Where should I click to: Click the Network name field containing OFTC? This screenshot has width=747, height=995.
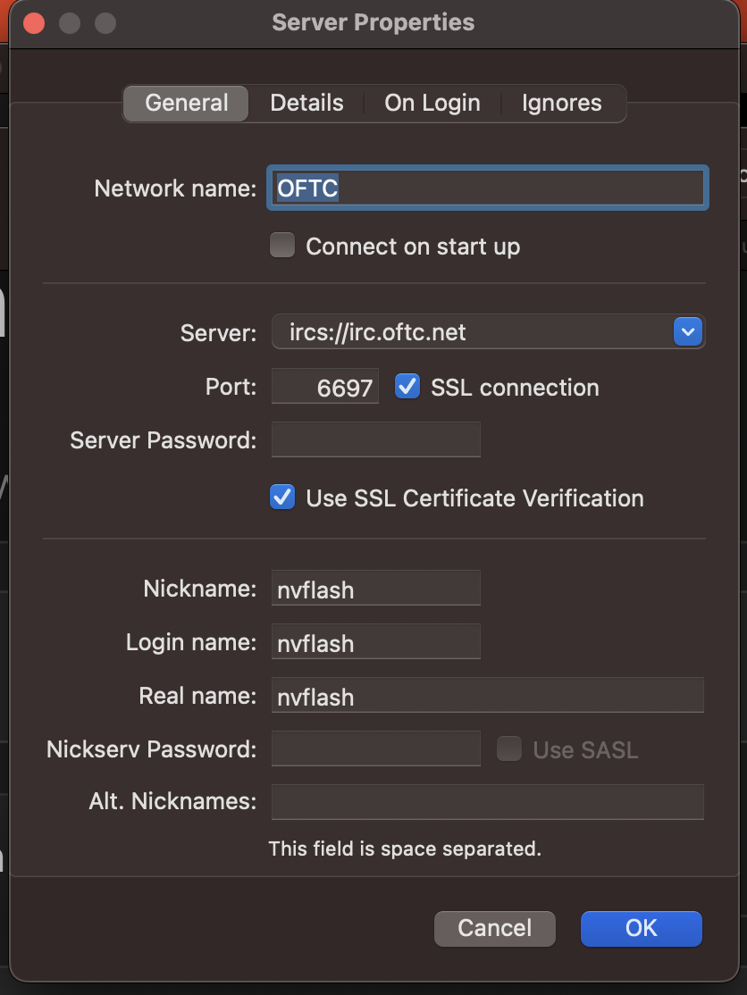tap(487, 188)
